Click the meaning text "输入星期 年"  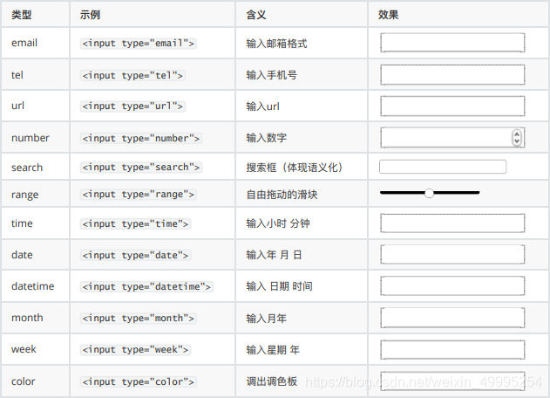273,350
